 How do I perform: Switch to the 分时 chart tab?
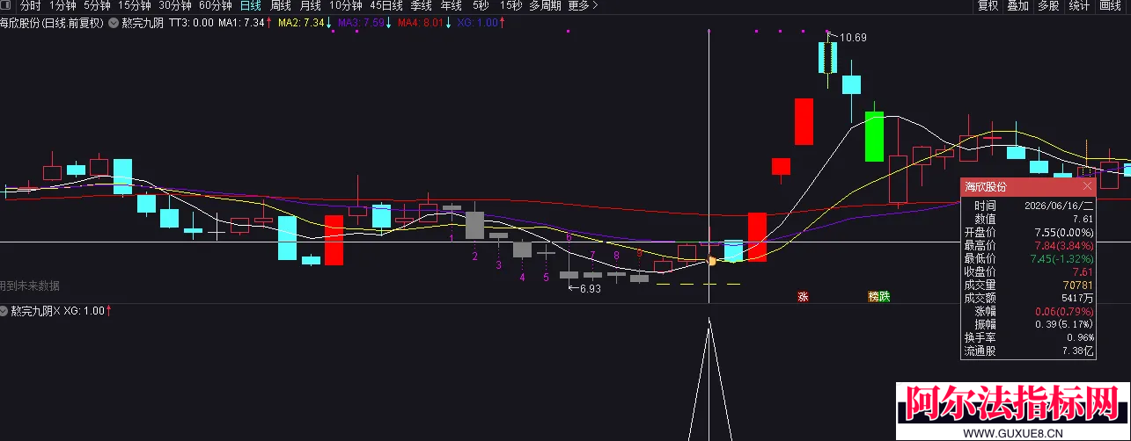click(31, 6)
